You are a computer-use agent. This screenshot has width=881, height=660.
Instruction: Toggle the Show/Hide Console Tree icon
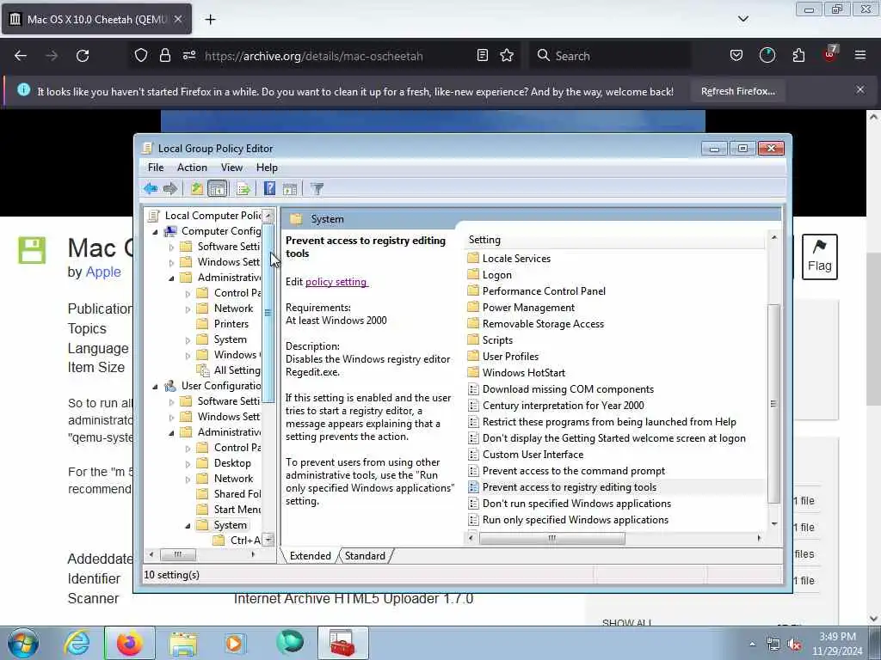tap(218, 188)
